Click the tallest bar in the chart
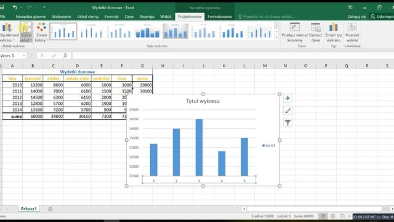Image resolution: width=394 pixels, height=222 pixels. pos(199,147)
